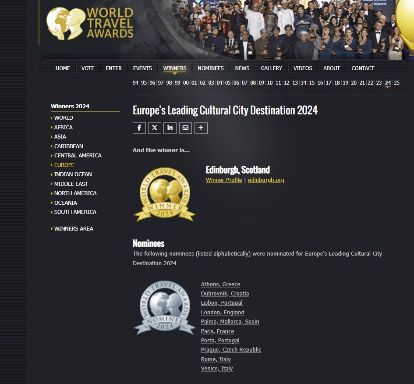414x384 pixels.
Task: Open the Palma, Mallorca, Spain nominee link
Action: point(230,321)
